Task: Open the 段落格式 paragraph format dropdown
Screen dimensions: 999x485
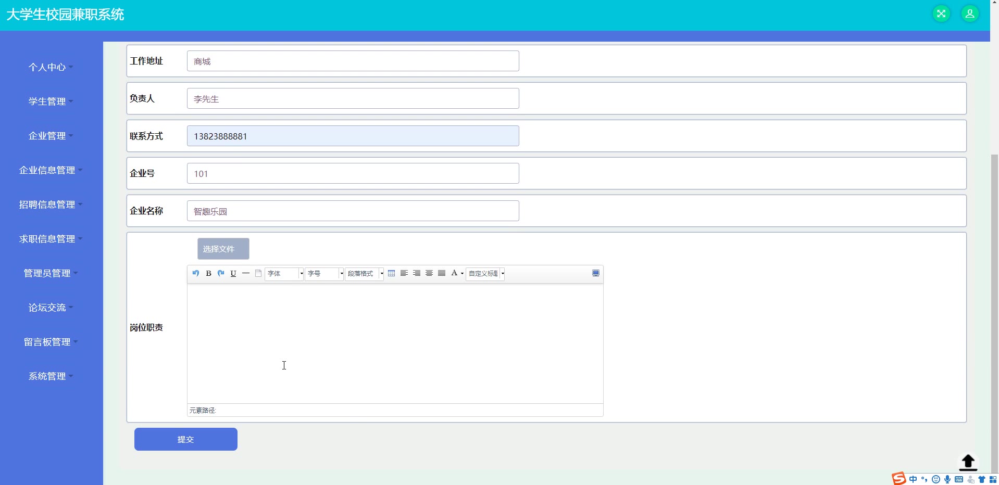Action: click(x=365, y=273)
